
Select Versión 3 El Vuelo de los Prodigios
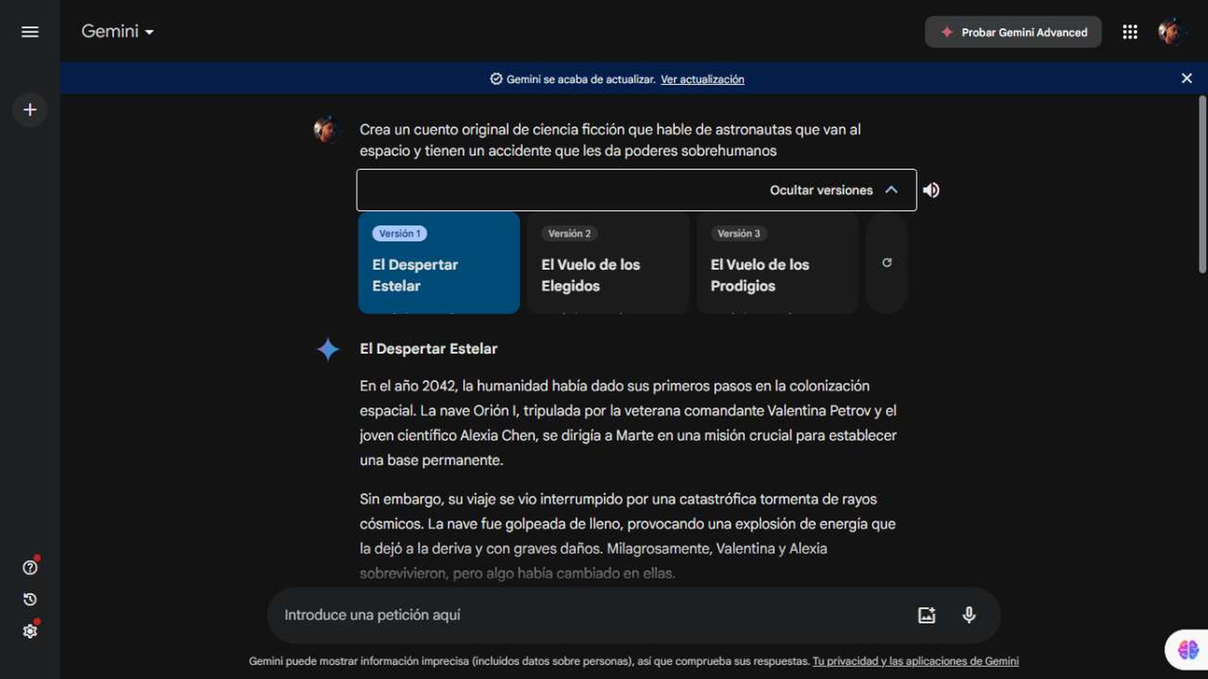(x=778, y=262)
